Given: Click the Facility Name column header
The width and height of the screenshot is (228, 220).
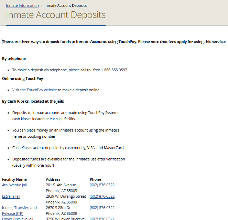Looking at the screenshot, I should click(14, 179).
